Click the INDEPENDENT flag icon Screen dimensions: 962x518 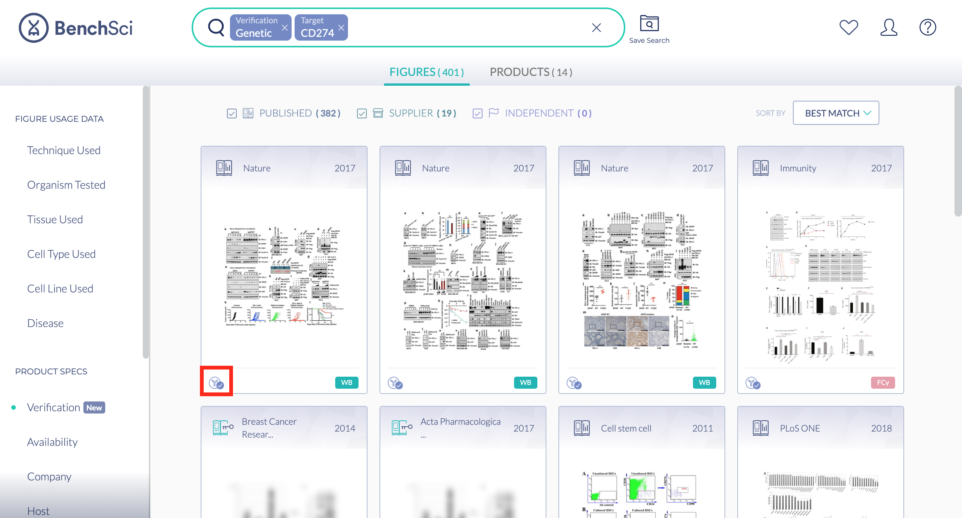point(494,113)
